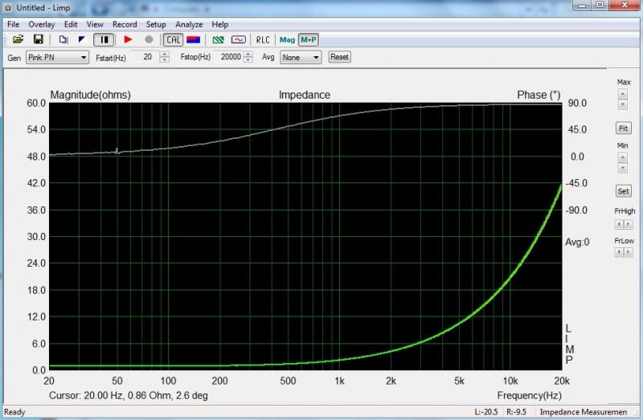Click the Fit button
This screenshot has width=643, height=420.
(623, 128)
